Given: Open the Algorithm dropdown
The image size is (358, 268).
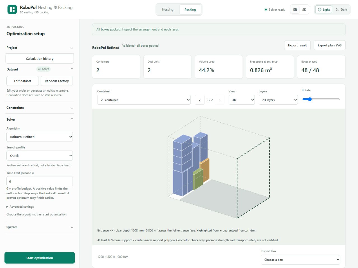Looking at the screenshot, I should tap(40, 137).
